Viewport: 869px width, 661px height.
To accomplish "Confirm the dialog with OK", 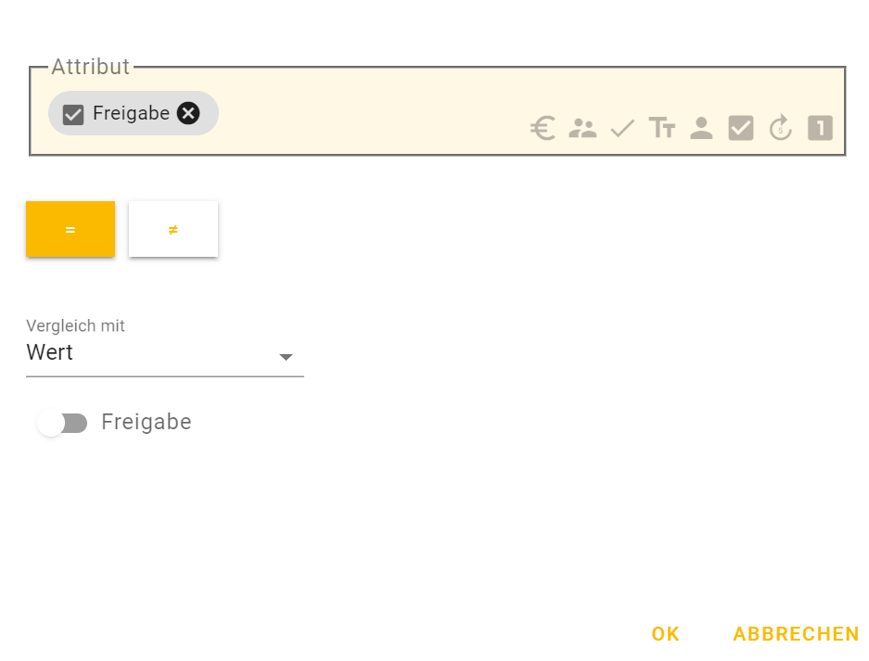I will [x=665, y=634].
